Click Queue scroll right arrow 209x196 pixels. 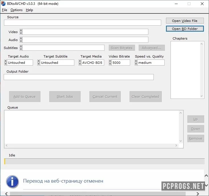click(176, 145)
